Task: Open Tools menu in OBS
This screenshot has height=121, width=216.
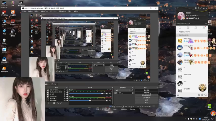Action: 70,11
